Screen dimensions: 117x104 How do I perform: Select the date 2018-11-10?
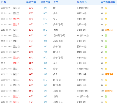pyautogui.click(x=6, y=58)
